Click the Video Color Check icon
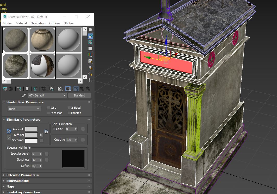Screen dimensions: 277x194 pos(90,55)
